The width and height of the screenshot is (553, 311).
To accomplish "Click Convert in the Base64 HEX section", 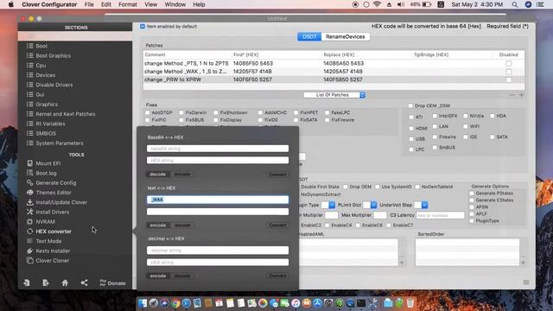I will click(x=277, y=175).
